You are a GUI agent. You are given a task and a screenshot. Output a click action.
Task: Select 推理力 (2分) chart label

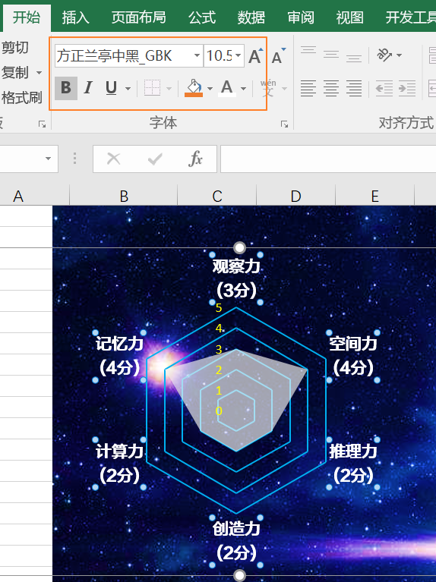pos(353,464)
